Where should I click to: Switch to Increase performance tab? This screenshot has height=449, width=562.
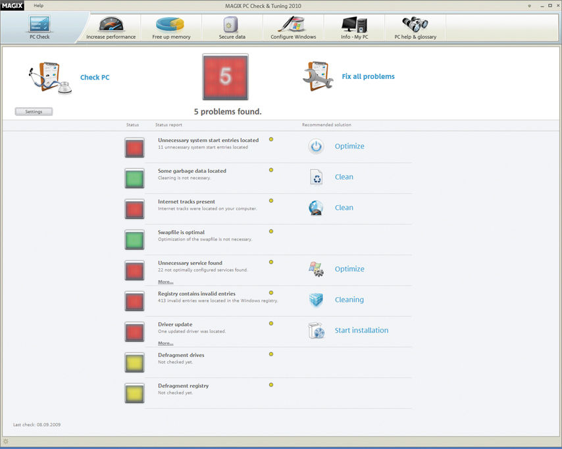111,28
